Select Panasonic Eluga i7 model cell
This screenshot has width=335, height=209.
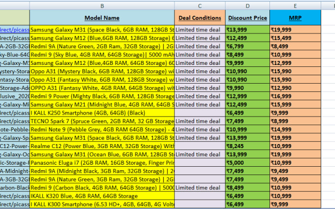coord(102,163)
